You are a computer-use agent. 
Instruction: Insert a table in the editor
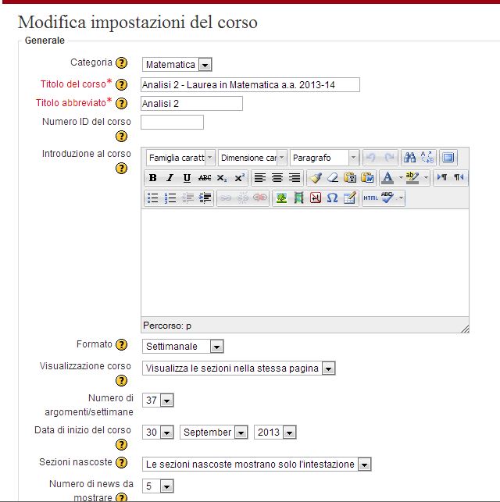349,198
